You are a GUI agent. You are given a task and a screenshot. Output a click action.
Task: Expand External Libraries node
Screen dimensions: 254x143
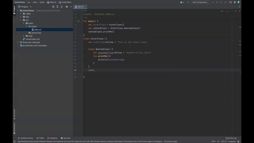(x=18, y=43)
